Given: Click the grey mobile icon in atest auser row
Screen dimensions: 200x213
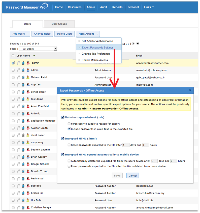Looking at the screenshot, I should click(x=23, y=135).
